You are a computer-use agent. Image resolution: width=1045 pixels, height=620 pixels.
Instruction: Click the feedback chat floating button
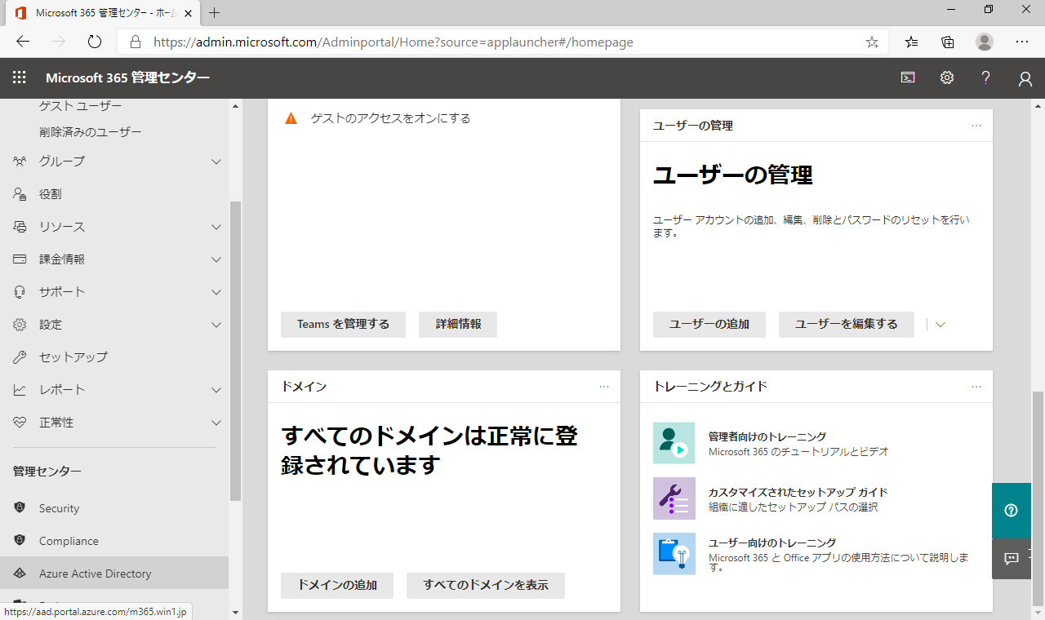1012,559
